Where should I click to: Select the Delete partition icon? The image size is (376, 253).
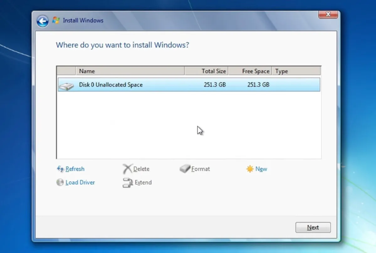[127, 168]
